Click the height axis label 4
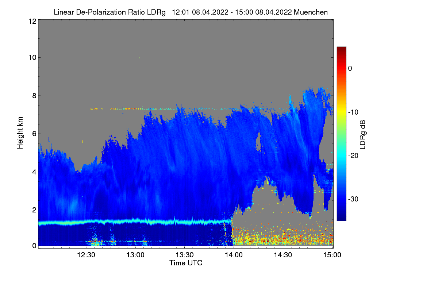Screen dimensions: 438x292 pyautogui.click(x=34, y=172)
